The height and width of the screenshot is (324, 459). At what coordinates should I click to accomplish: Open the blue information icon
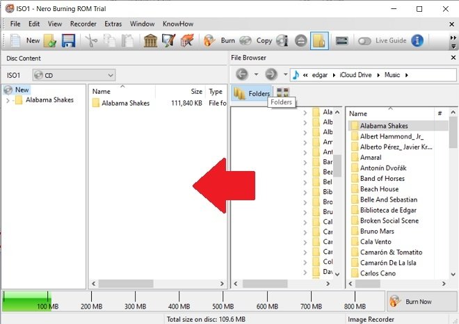pos(417,40)
